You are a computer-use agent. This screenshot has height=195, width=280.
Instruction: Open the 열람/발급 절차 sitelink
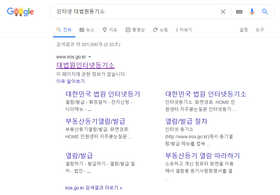186,121
